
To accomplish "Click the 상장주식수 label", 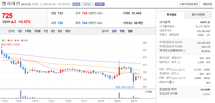I will coord(165,31).
